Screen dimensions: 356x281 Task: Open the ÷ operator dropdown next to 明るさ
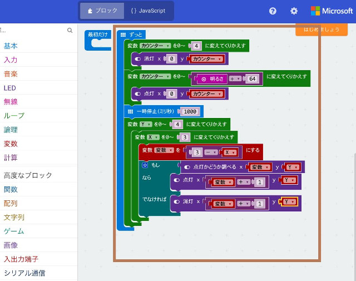tap(235, 79)
